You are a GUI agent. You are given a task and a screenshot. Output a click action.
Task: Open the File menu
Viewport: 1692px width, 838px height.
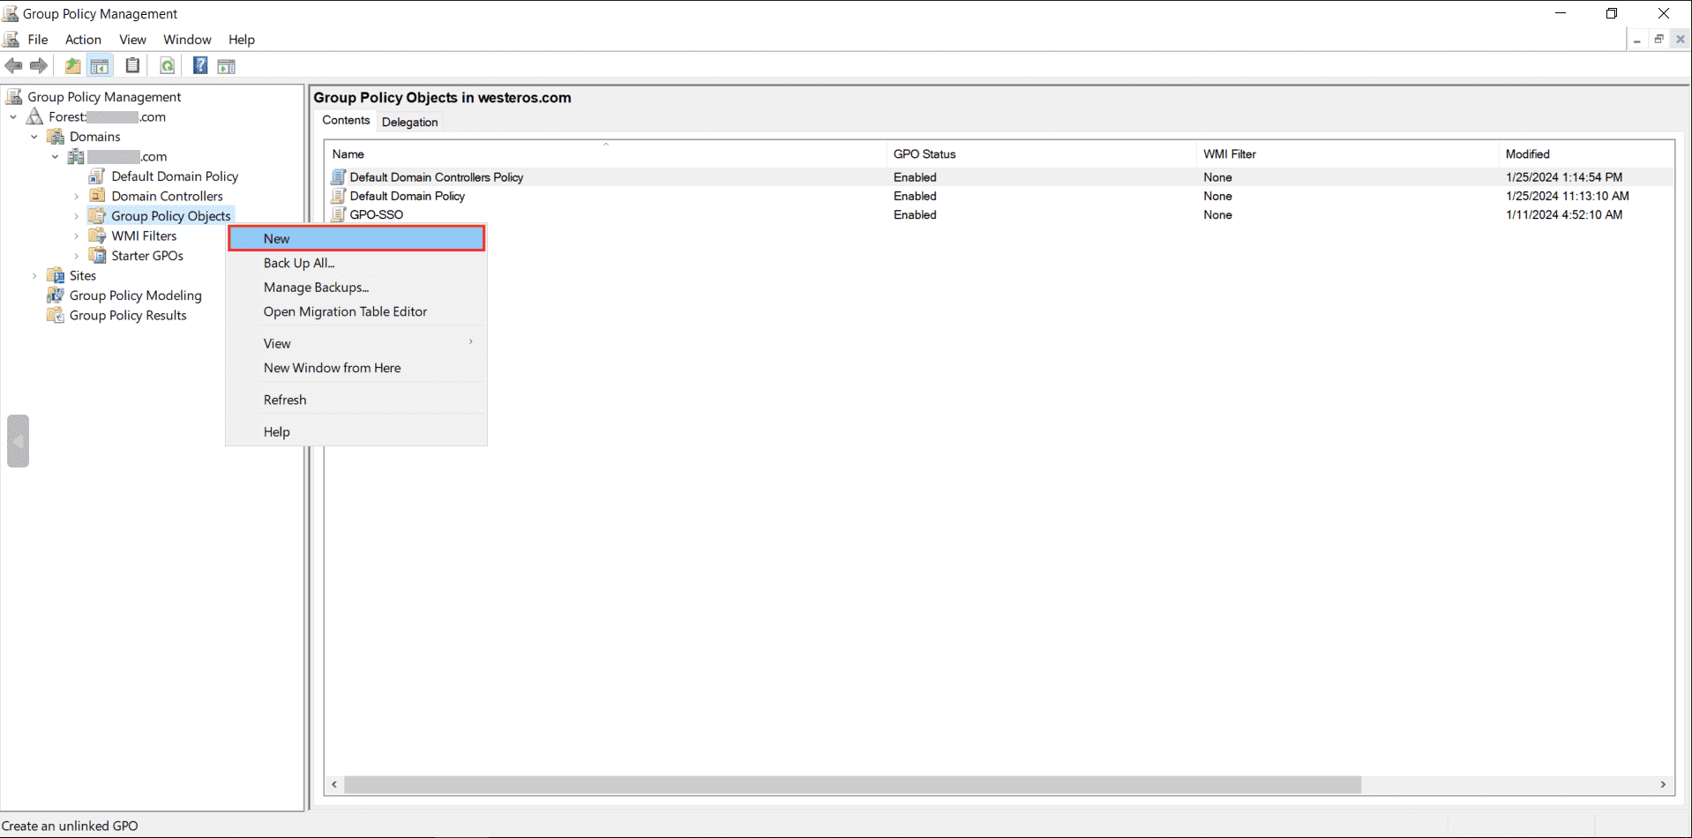coord(38,39)
